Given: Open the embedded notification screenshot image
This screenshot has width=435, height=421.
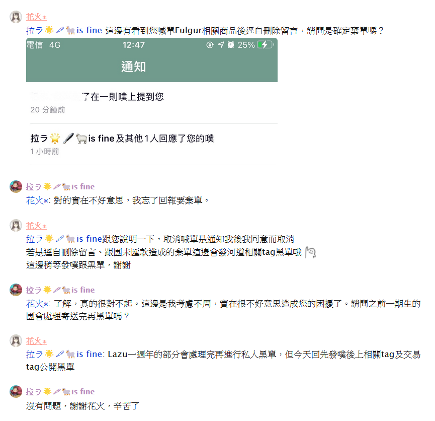Looking at the screenshot, I should coord(152,102).
